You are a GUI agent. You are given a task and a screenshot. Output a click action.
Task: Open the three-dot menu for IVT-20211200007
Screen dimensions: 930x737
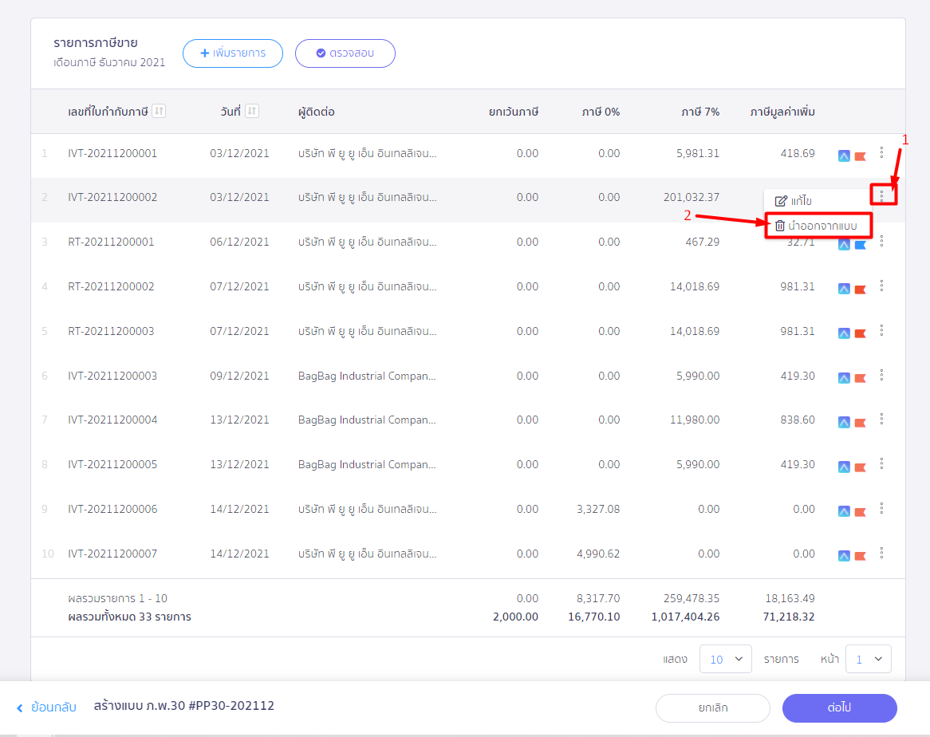click(x=881, y=553)
